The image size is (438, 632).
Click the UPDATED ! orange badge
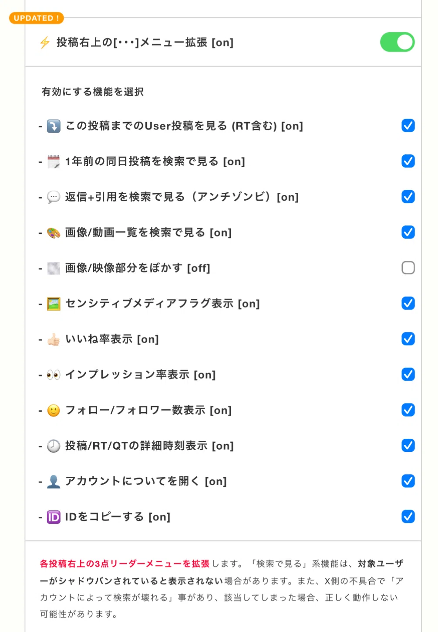click(x=37, y=18)
